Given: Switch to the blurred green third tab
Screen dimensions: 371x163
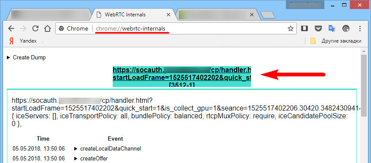Looking at the screenshot, I should click(x=216, y=15).
